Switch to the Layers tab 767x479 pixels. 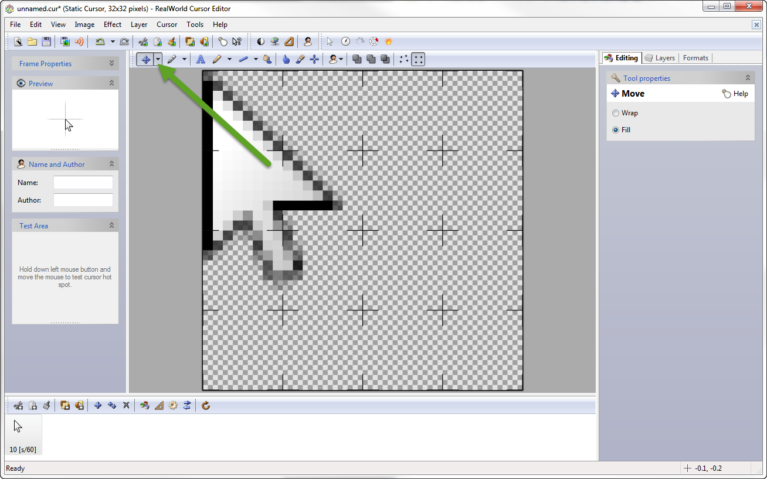(660, 58)
